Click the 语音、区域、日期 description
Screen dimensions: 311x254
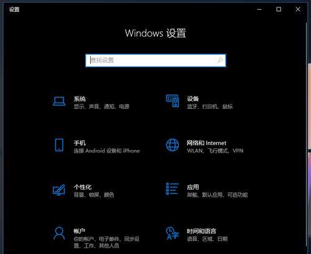(207, 239)
